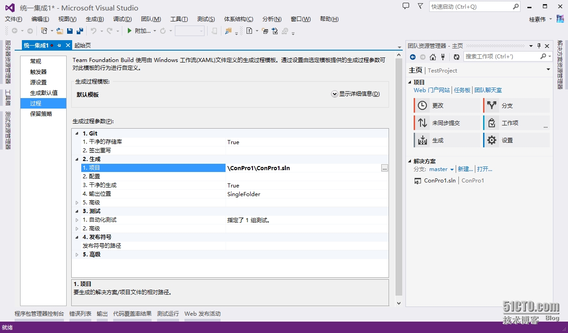568x333 pixels.
Task: Expand the bottom 5. 高级 group
Action: (77, 255)
